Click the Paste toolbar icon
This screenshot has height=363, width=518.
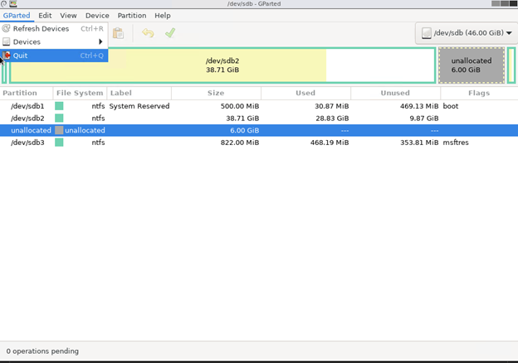coord(118,33)
